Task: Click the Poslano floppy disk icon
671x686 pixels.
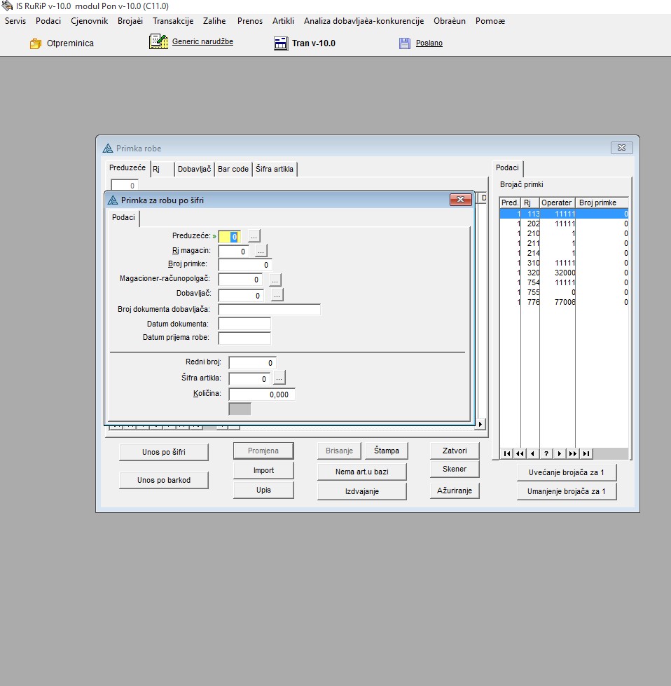Action: pos(405,43)
